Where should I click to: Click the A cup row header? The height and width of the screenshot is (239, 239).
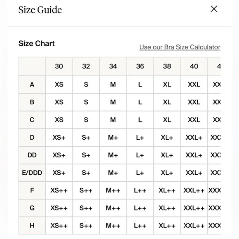pos(32,84)
